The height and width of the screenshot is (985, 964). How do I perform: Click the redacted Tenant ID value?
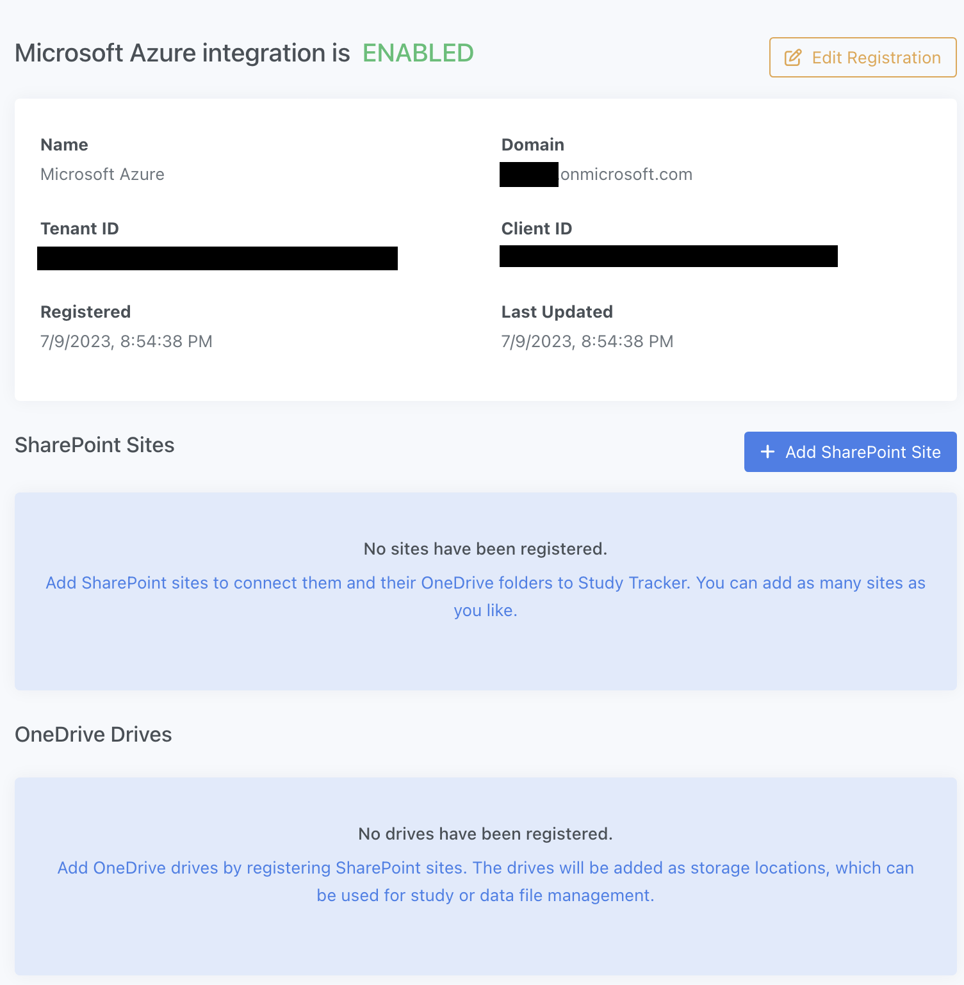pyautogui.click(x=217, y=258)
